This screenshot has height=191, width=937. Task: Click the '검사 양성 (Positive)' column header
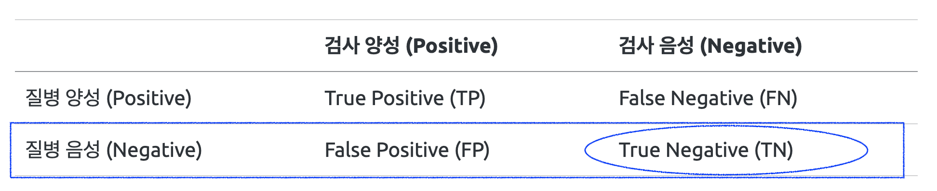point(411,46)
